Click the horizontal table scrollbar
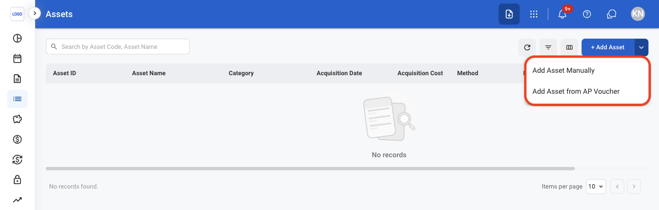This screenshot has height=210, width=659. (310, 168)
